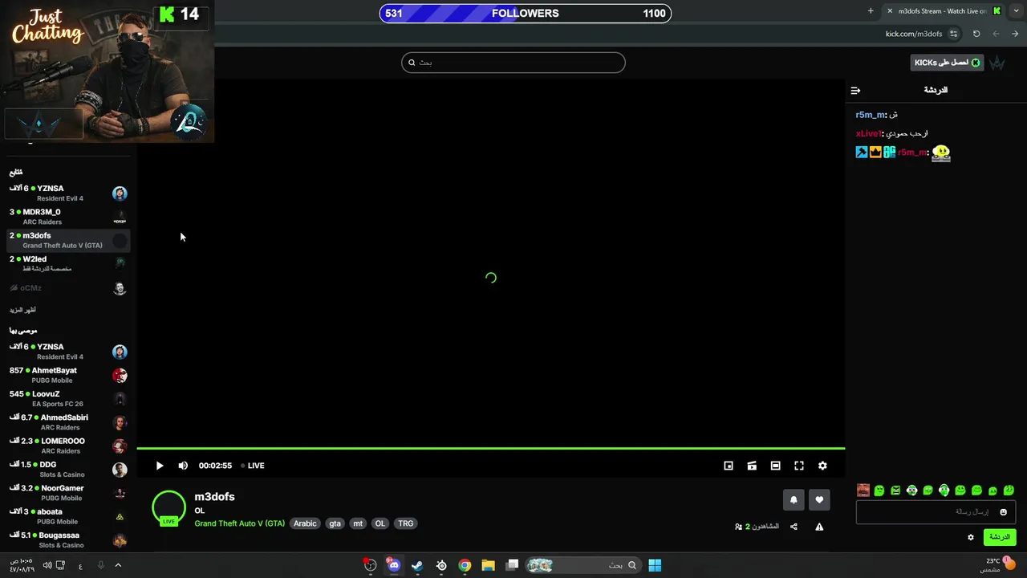Screen dimensions: 1027x578
Task: Open emoji picker in chat input
Action: (1003, 512)
